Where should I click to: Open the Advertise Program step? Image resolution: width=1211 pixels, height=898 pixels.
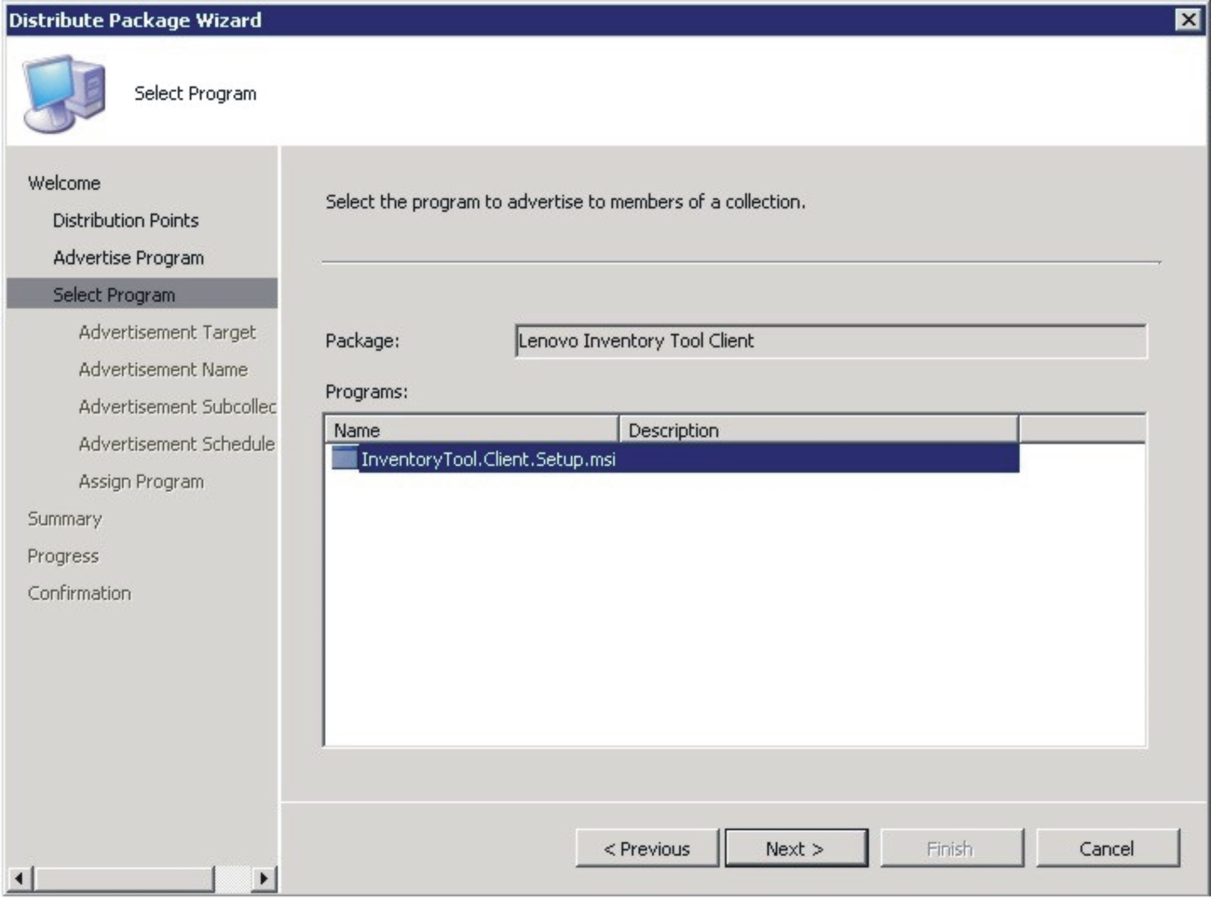[x=129, y=258]
